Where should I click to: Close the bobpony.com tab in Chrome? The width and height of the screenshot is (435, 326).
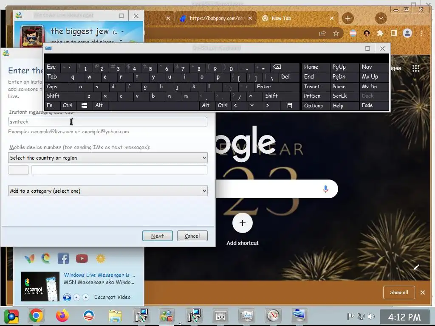pyautogui.click(x=250, y=18)
